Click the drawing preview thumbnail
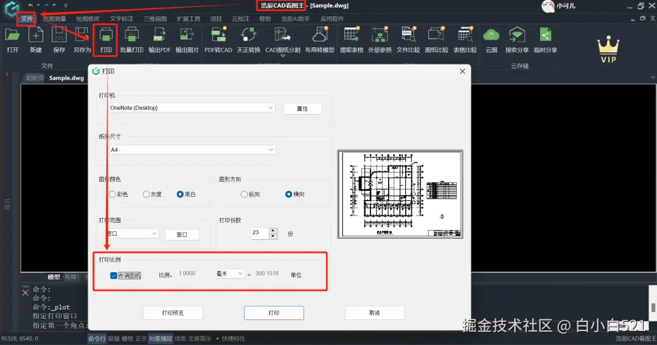 [x=400, y=194]
